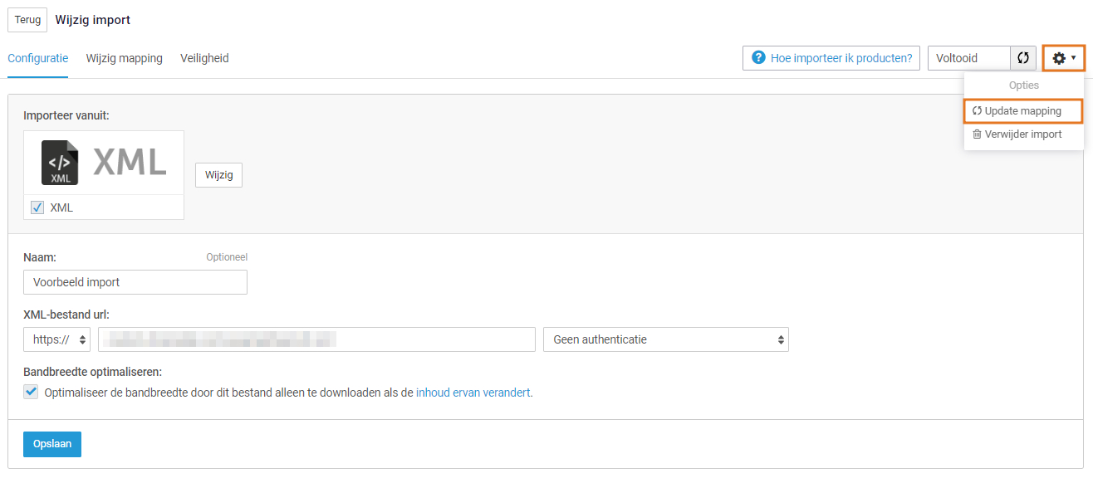This screenshot has width=1093, height=478.
Task: Open the https:// protocol dropdown
Action: point(56,339)
